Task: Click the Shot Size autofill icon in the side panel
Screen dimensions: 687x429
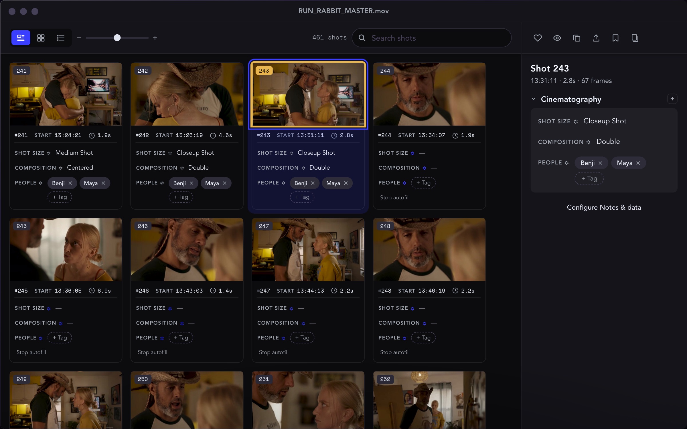Action: click(576, 122)
